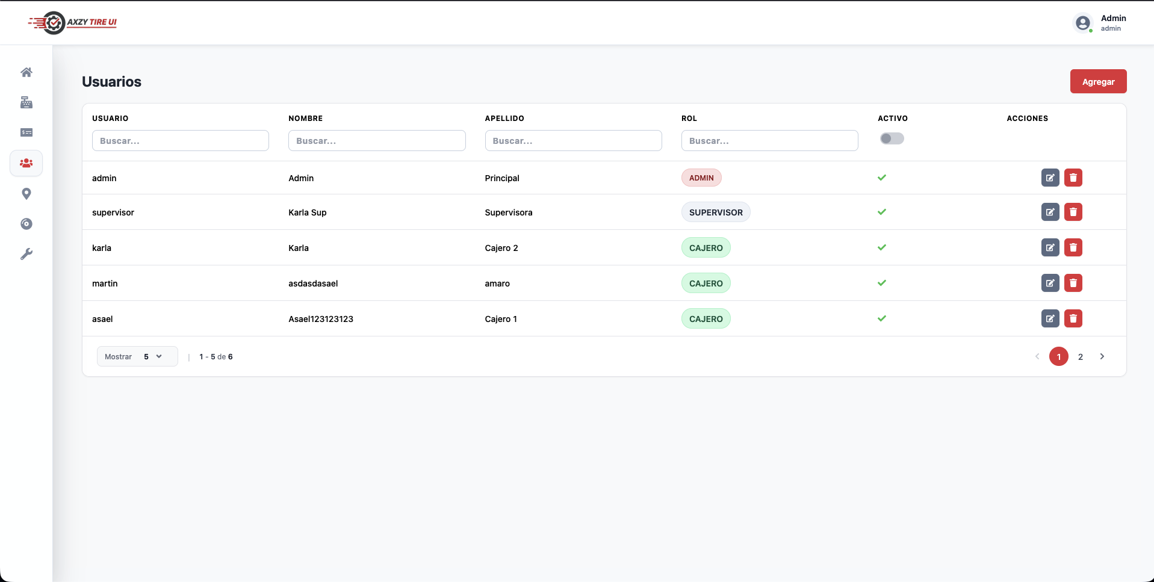Image resolution: width=1154 pixels, height=582 pixels.
Task: Select the users group sidebar icon
Action: [26, 163]
